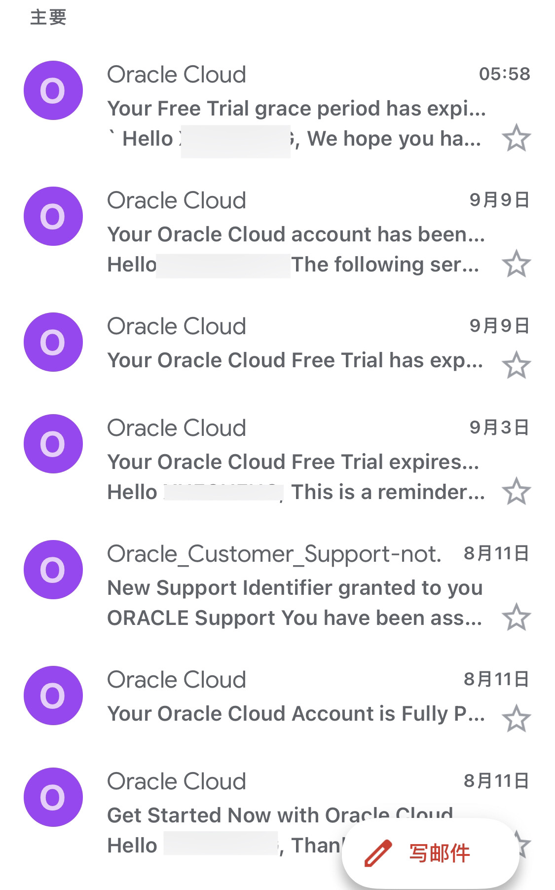
Task: Tap Oracle_Customer_Support sender avatar
Action: pyautogui.click(x=53, y=570)
